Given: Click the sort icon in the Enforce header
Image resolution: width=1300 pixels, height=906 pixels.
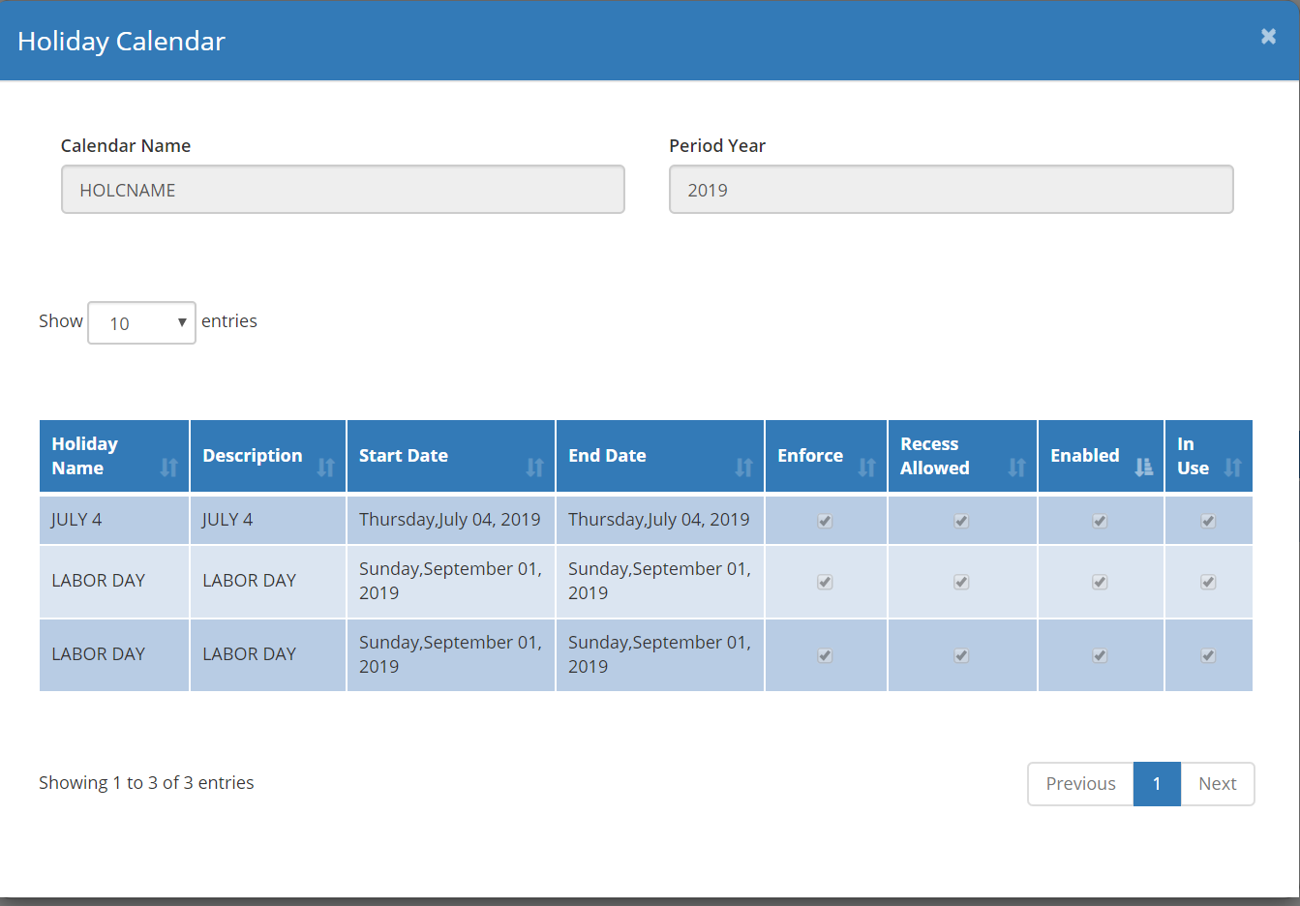Looking at the screenshot, I should (x=868, y=466).
